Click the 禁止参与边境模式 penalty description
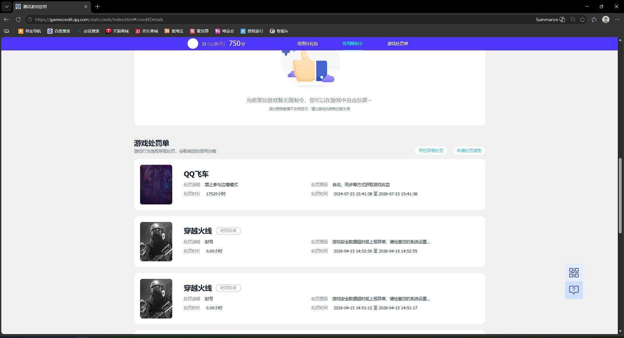 point(221,185)
